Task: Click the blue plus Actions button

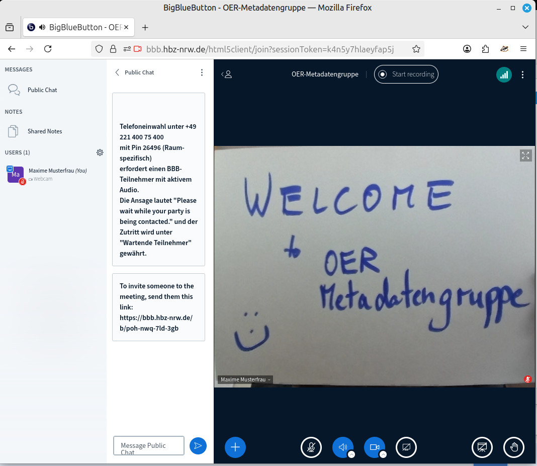Action: click(235, 447)
